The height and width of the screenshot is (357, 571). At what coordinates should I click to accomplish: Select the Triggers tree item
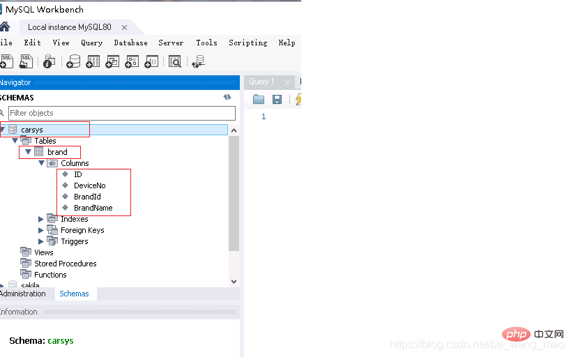pos(75,241)
